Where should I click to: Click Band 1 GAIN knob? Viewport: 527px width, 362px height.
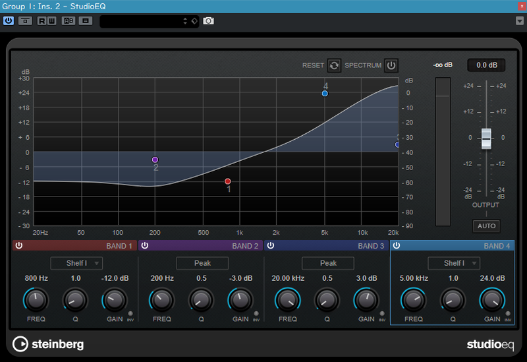coord(115,300)
